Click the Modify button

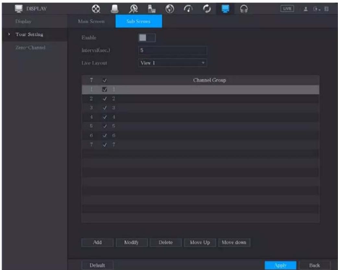click(131, 242)
